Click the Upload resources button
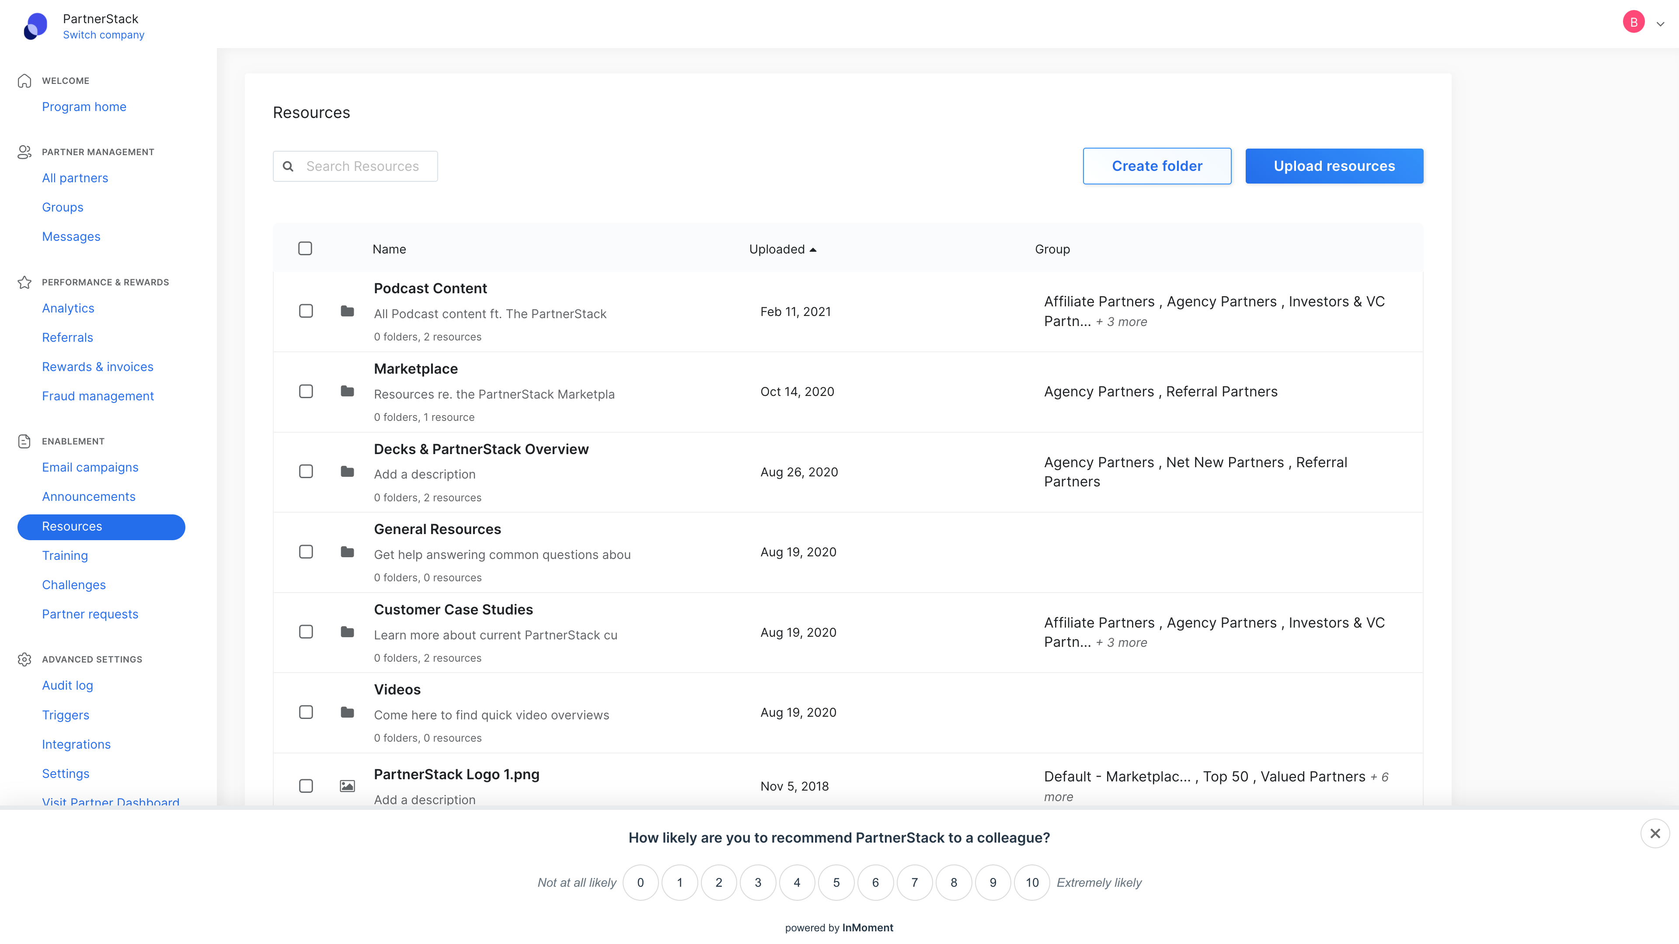 1334,166
